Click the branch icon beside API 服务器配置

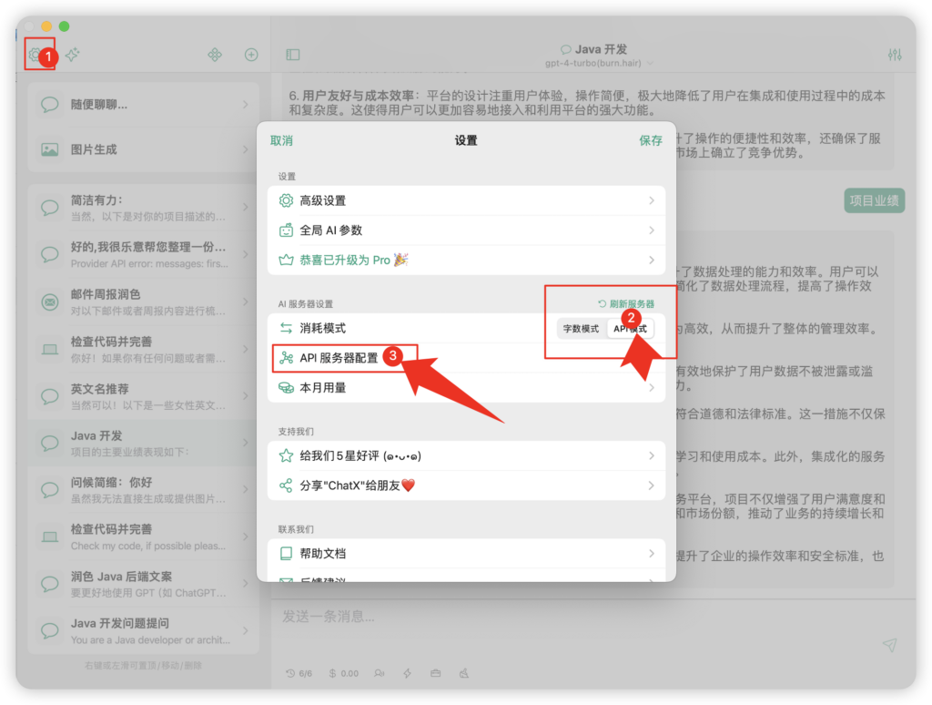click(x=287, y=358)
